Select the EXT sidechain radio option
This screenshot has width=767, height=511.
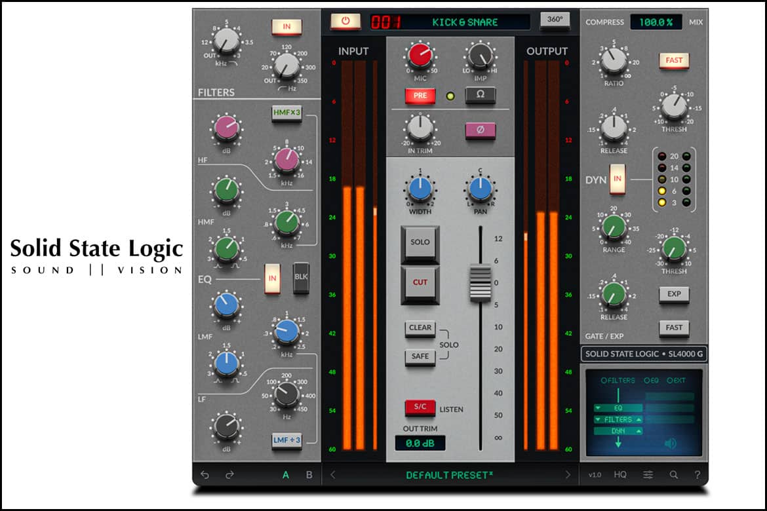pyautogui.click(x=676, y=381)
